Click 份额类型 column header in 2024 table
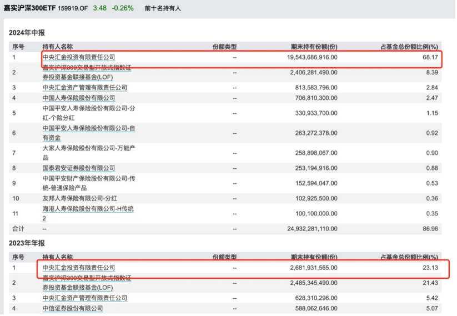 (224, 47)
